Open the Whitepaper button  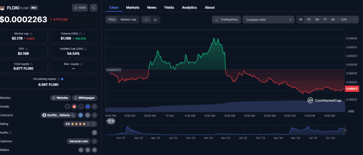[x=84, y=98]
